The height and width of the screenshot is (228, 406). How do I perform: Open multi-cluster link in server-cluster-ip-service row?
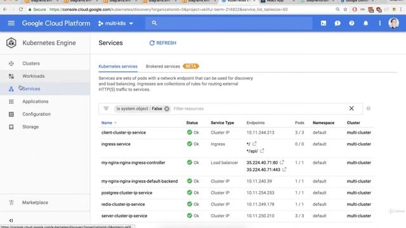point(359,216)
